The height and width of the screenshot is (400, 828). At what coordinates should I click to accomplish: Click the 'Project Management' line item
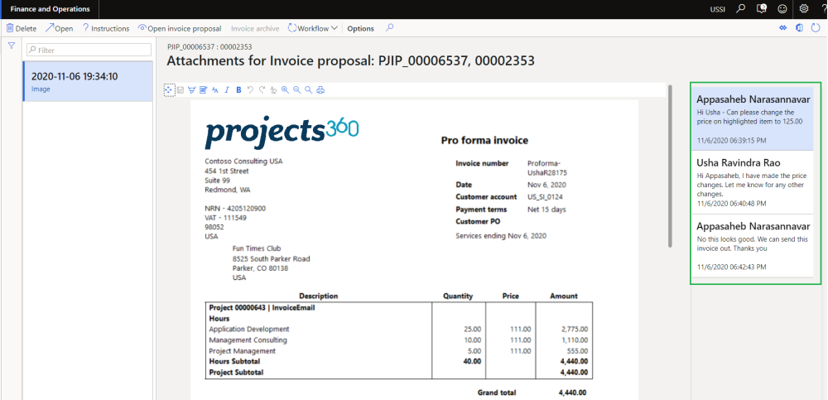[x=243, y=351]
